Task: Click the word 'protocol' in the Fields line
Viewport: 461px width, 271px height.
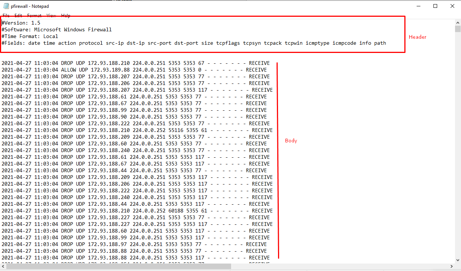Action: point(91,43)
